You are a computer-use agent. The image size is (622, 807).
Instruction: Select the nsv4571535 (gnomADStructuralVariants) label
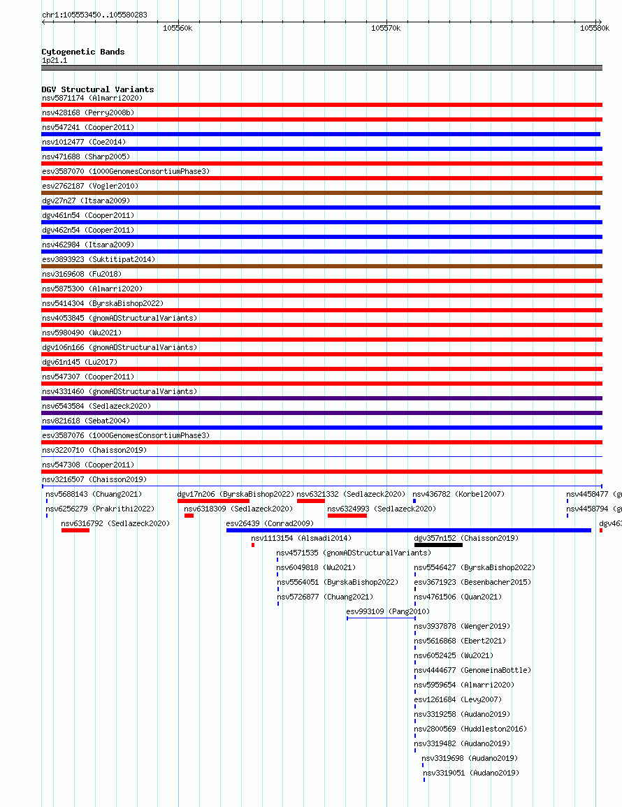(354, 553)
